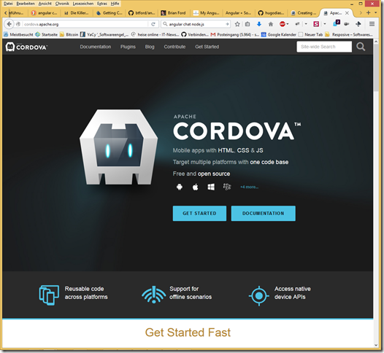Image resolution: width=384 pixels, height=353 pixels.
Task: Click the BlackBerry platform icon
Action: (x=227, y=187)
